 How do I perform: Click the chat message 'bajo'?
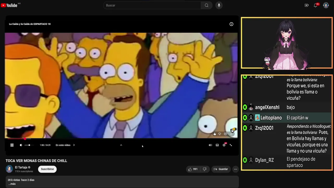[x=291, y=107]
